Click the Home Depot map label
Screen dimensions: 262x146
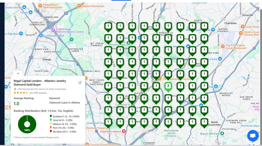pyautogui.click(x=250, y=126)
